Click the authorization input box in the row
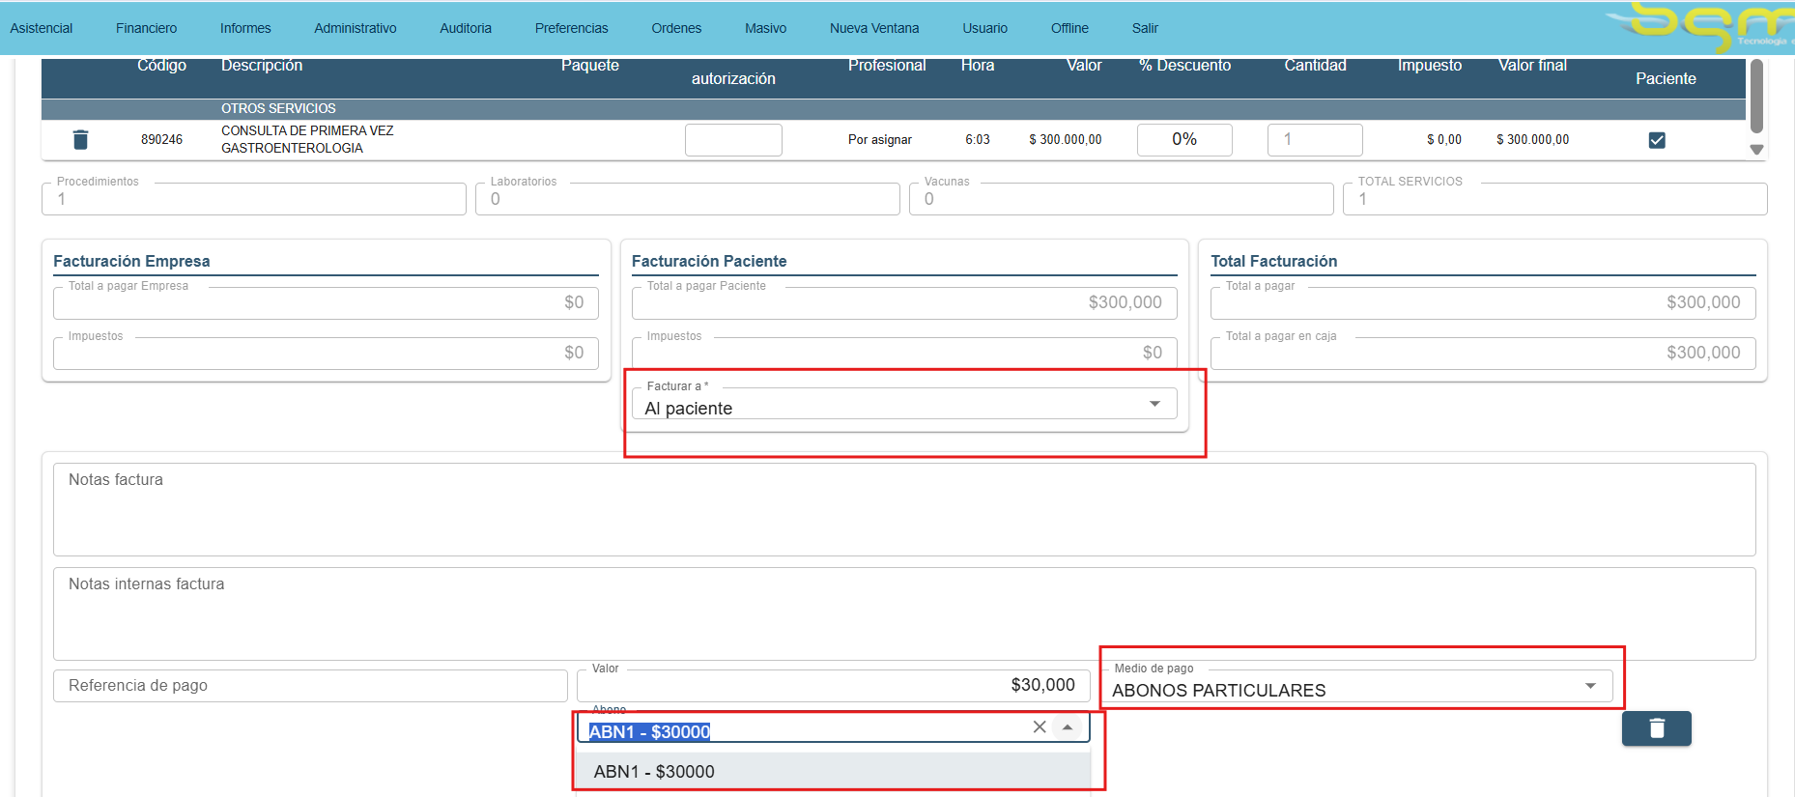The image size is (1795, 797). coord(733,140)
